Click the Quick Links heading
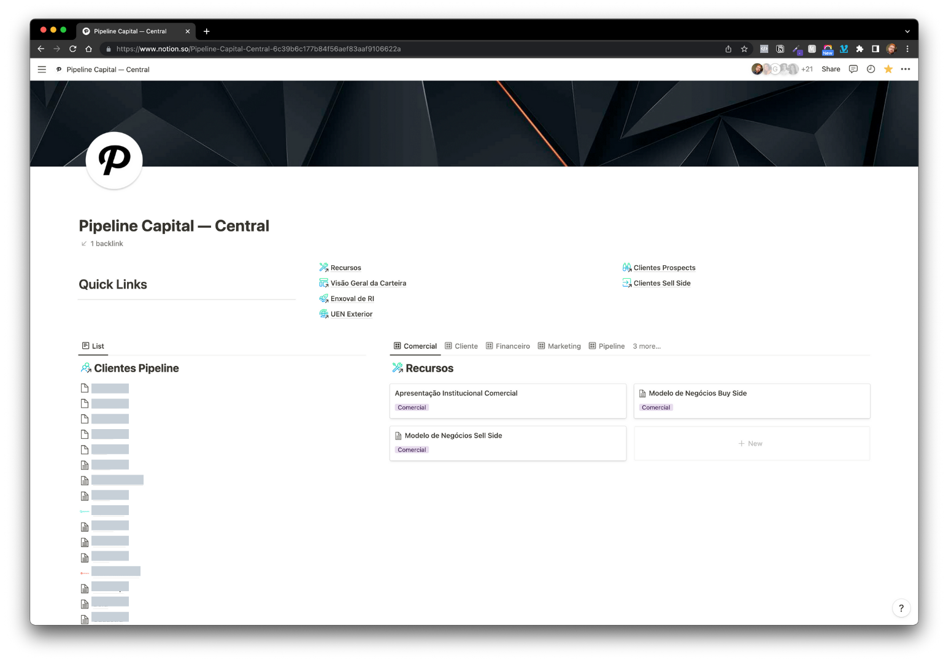Screen dimensions: 946x663 point(113,284)
